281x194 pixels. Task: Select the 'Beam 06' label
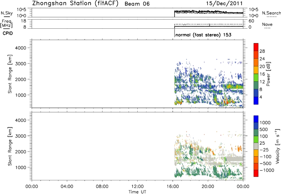coord(137,4)
